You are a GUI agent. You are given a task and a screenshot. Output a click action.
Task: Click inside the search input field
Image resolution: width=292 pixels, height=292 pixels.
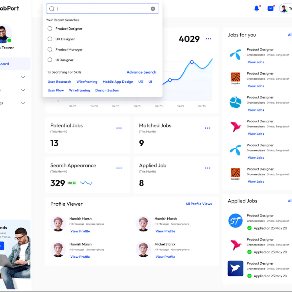[x=103, y=9]
